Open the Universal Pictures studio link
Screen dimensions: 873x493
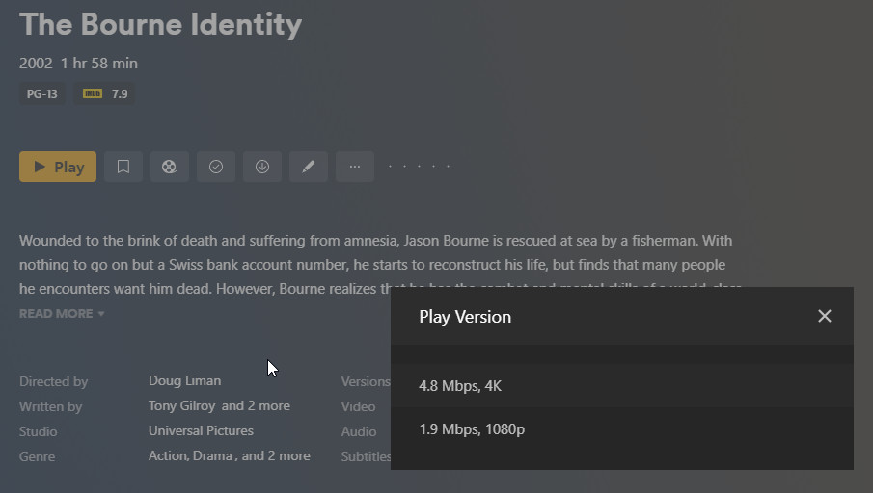pos(201,430)
